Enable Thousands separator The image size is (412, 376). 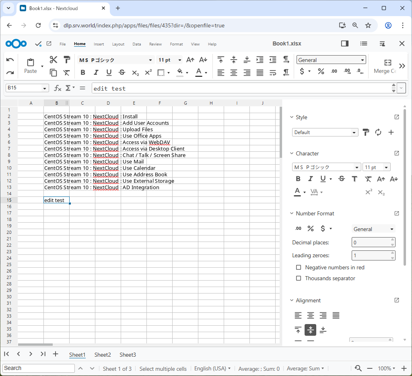pos(298,278)
